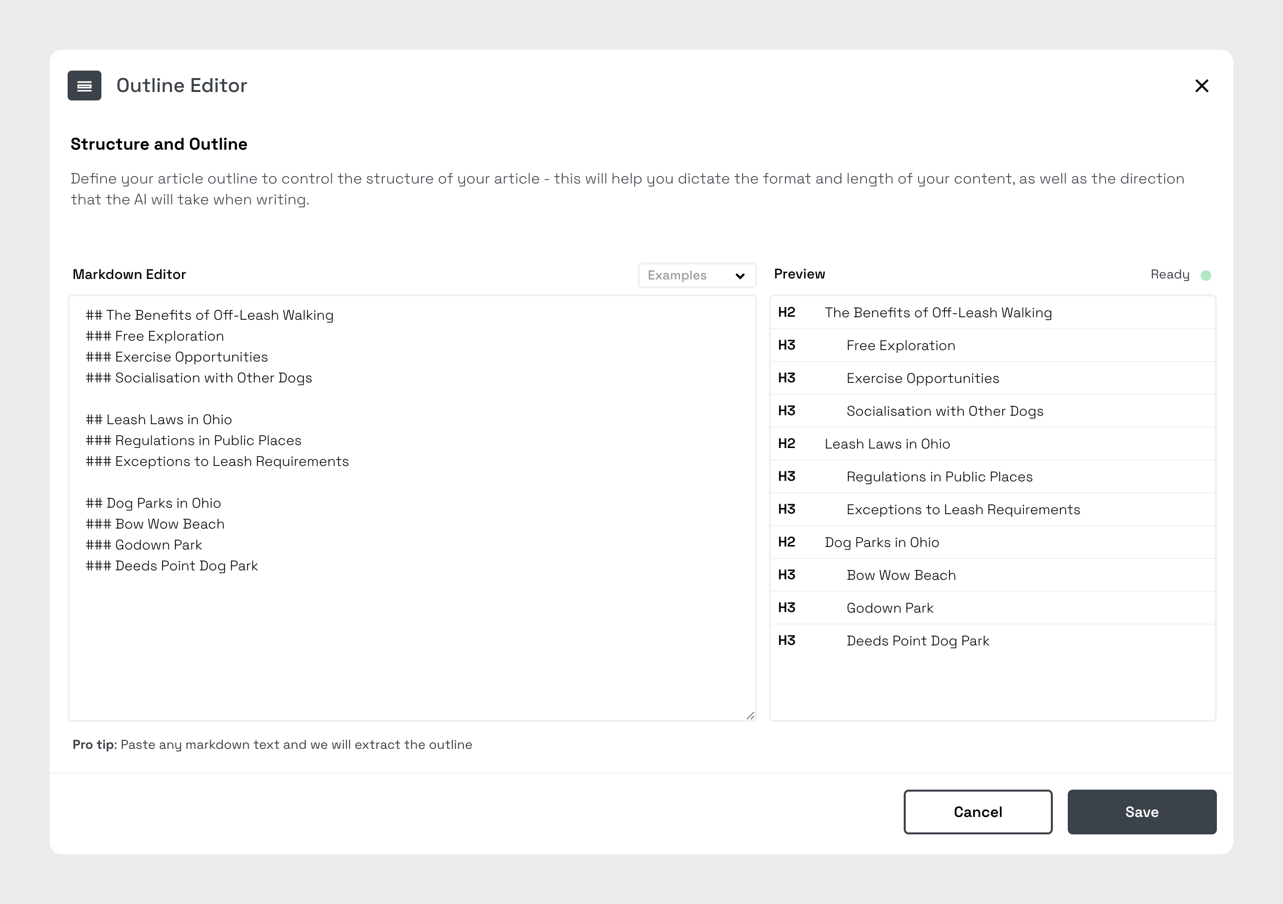Click H3 tag beside Exercise Opportunities
1283x904 pixels.
pyautogui.click(x=786, y=378)
